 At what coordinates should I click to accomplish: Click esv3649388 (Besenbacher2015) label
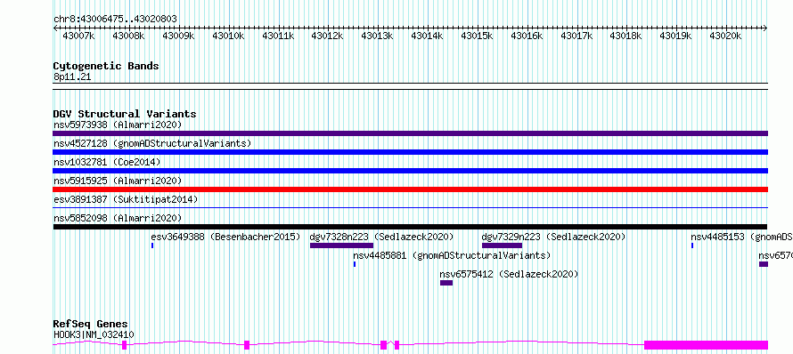(225, 237)
